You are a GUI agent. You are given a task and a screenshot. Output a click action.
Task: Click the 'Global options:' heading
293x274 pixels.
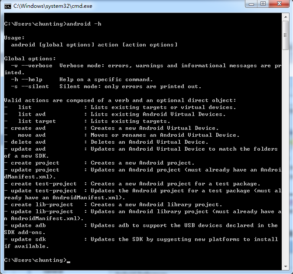(x=30, y=59)
